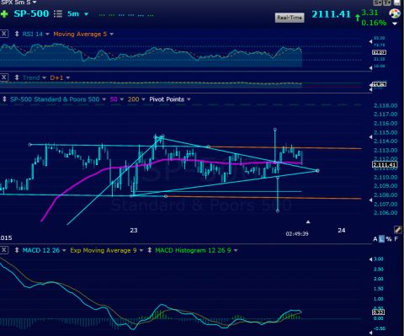This screenshot has width=404, height=336.
Task: Select the pencil drawing tool icon
Action: pos(397,230)
